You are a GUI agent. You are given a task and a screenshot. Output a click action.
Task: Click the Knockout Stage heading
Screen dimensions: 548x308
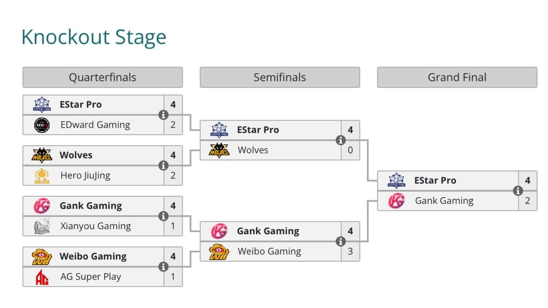click(x=94, y=37)
